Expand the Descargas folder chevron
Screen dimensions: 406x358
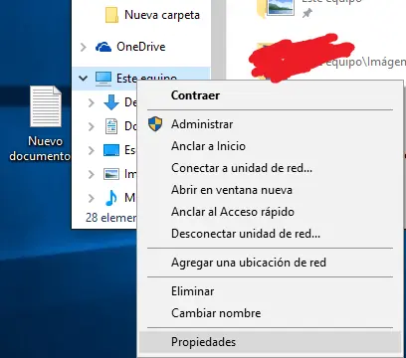coord(92,102)
